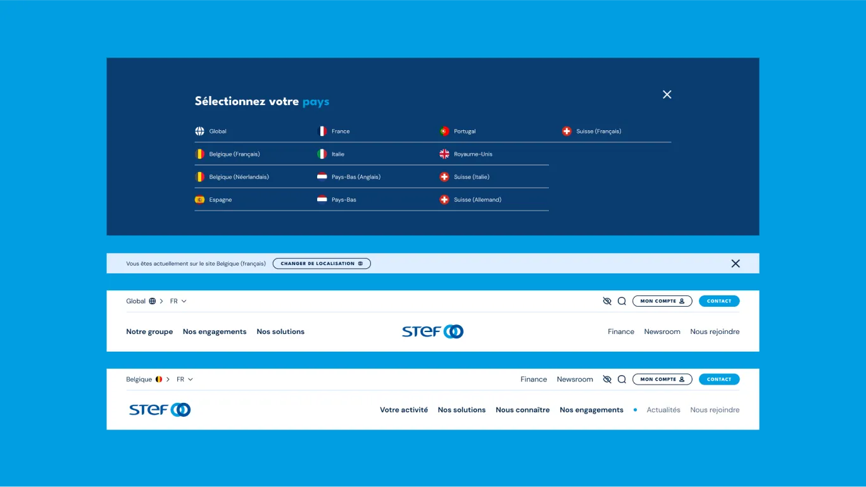866x487 pixels.
Task: Open Nos solutions in Belgique header
Action: [x=461, y=410]
